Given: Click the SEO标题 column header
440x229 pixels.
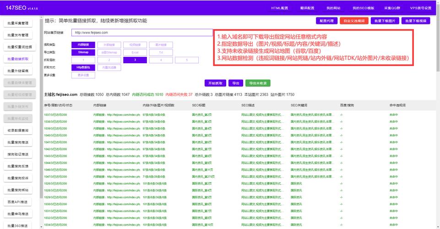Looking at the screenshot, I should (199, 105).
